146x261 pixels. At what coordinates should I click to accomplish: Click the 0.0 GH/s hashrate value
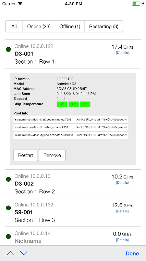[x=122, y=234]
